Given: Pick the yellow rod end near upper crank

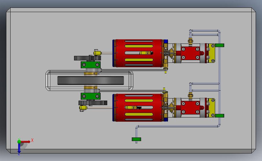Looking at the screenshot, I should 97,53.
